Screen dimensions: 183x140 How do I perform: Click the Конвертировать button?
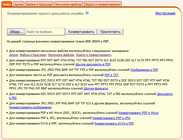click(81, 32)
